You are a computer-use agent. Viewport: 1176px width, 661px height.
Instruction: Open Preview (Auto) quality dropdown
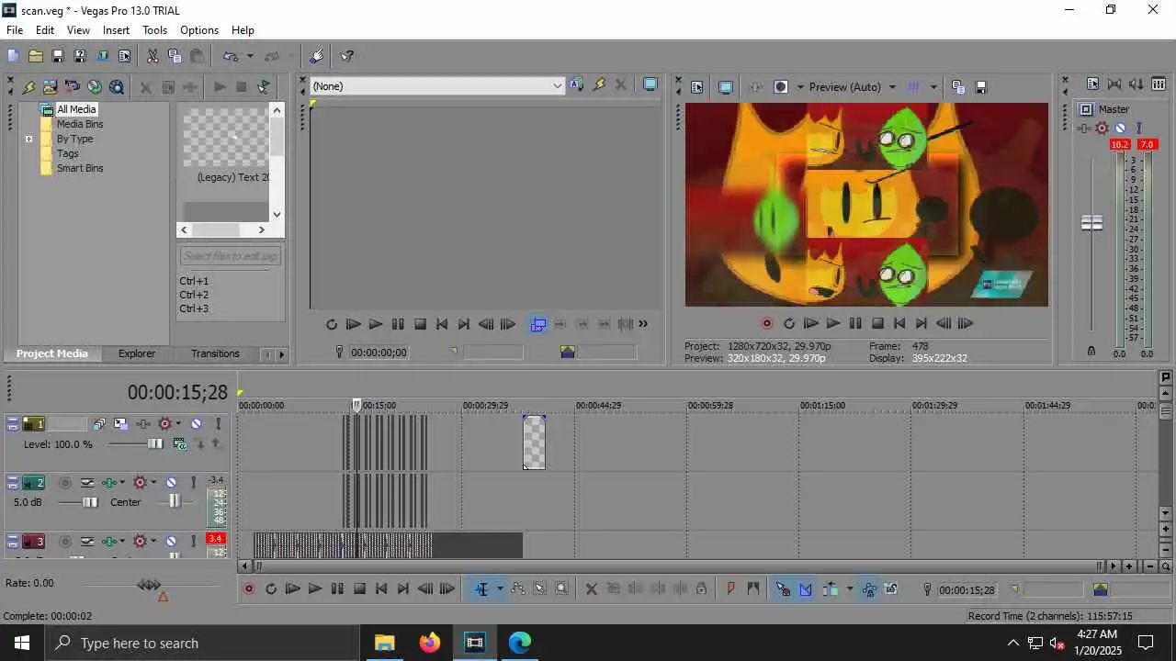pyautogui.click(x=891, y=87)
